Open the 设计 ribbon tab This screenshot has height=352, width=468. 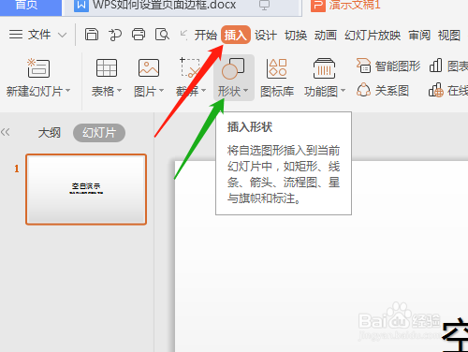[x=266, y=35]
